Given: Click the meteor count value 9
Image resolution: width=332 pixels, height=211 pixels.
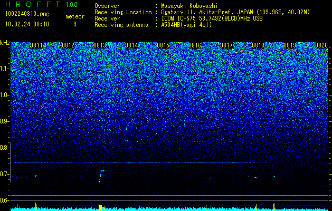Looking at the screenshot, I should pyautogui.click(x=75, y=24).
